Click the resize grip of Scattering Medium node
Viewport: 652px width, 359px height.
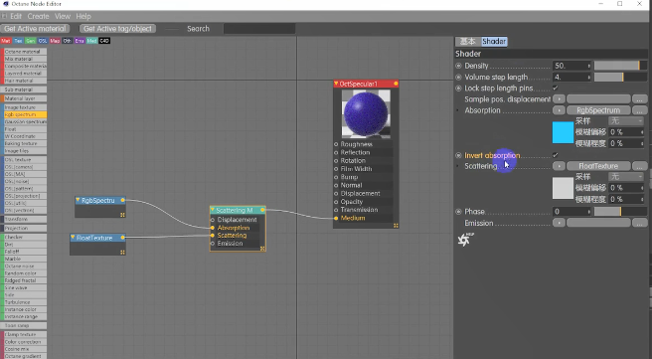(262, 249)
